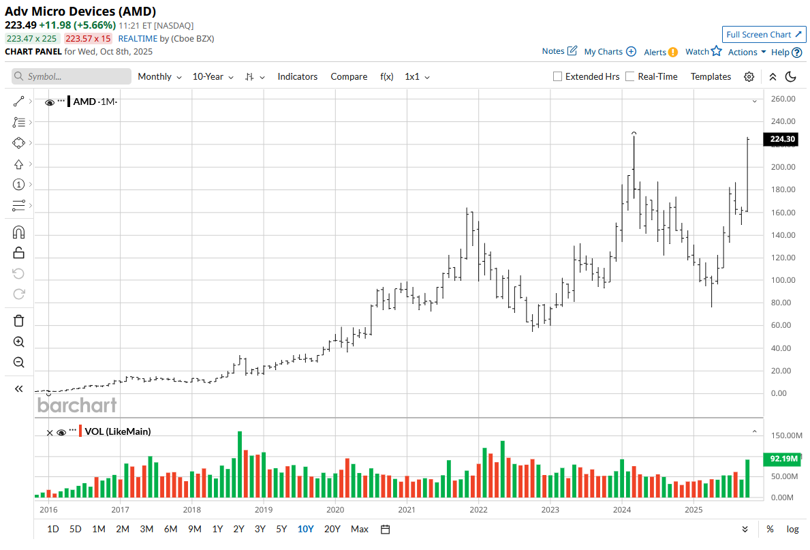Open the date range calendar icon
Viewport: 810px width, 550px height.
tap(386, 530)
